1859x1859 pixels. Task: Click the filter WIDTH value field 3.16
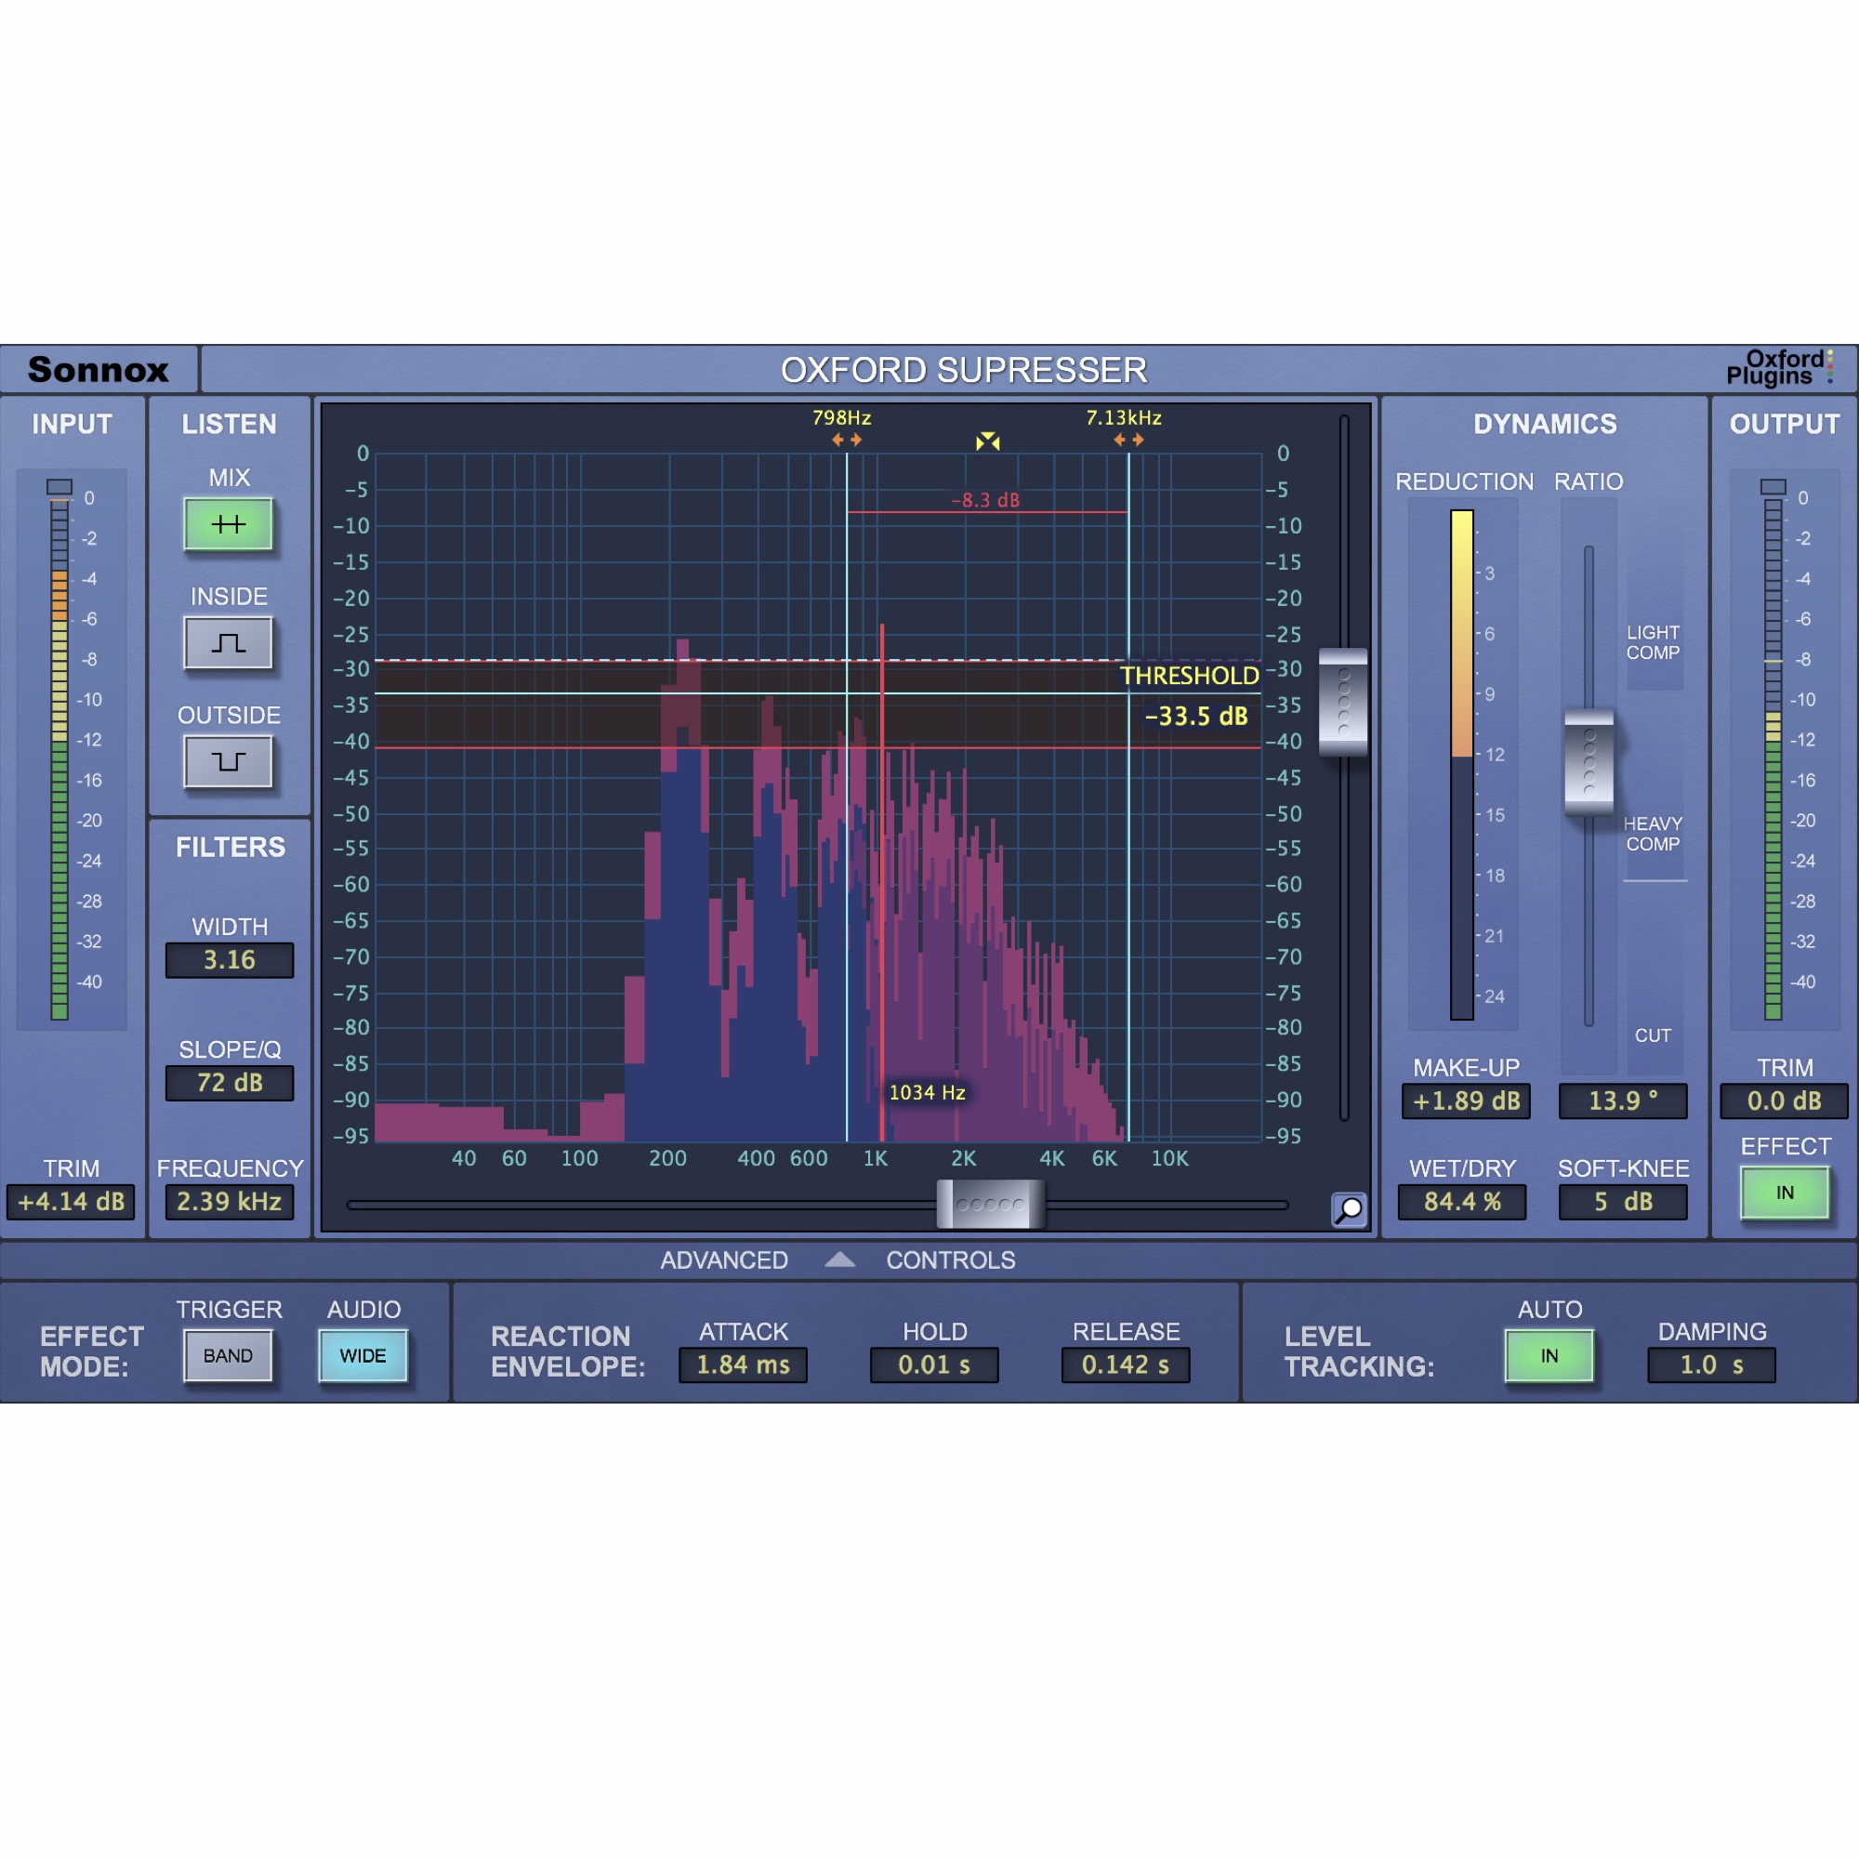(229, 960)
